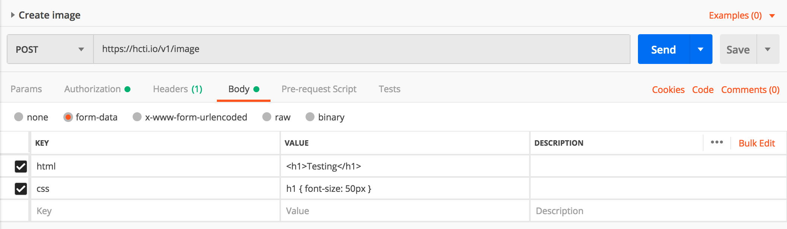
Task: Open the Code link
Action: point(703,90)
